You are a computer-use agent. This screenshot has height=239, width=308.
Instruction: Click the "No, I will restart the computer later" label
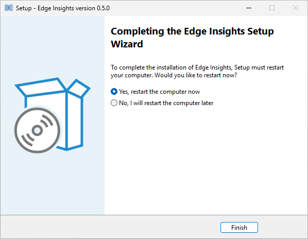(166, 103)
